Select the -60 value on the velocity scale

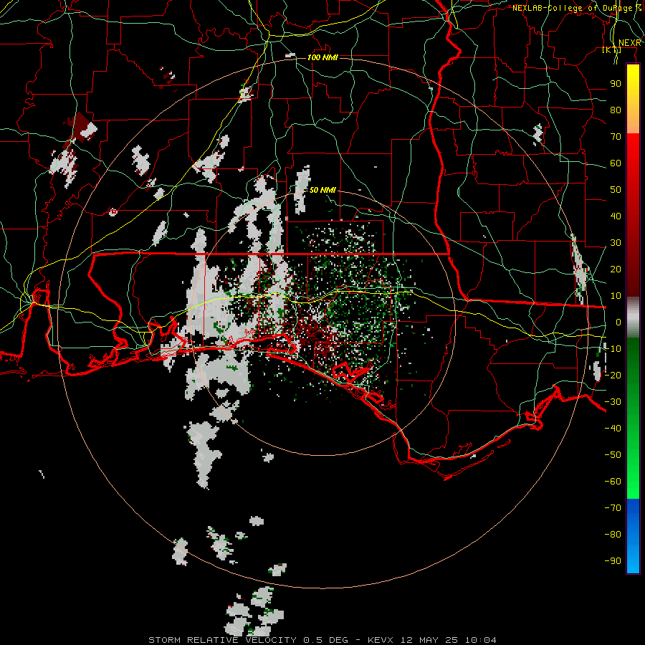click(613, 482)
